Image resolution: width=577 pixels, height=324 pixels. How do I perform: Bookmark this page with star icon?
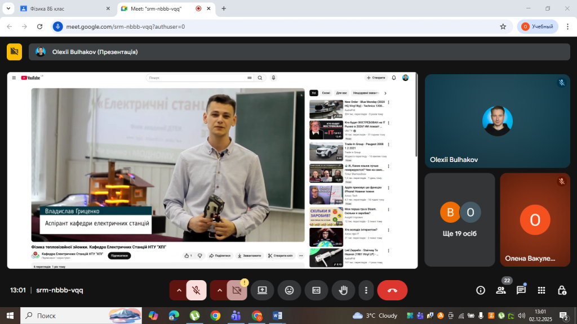pos(503,26)
